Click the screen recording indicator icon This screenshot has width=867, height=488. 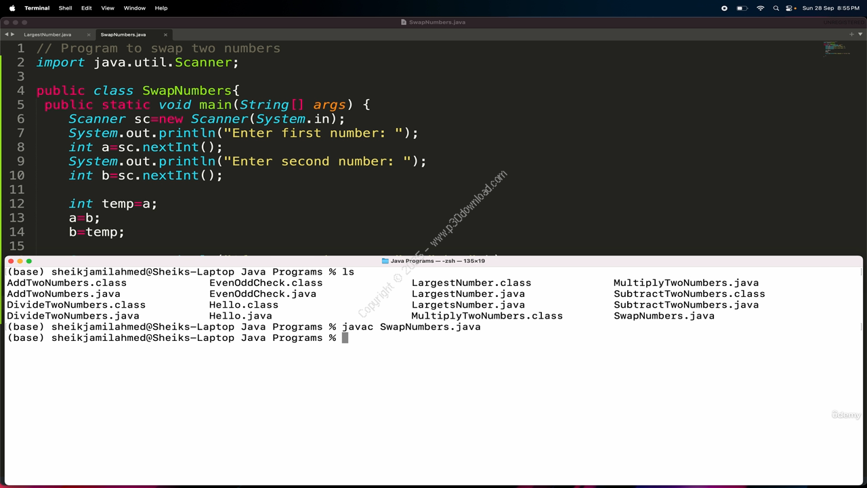click(x=724, y=8)
